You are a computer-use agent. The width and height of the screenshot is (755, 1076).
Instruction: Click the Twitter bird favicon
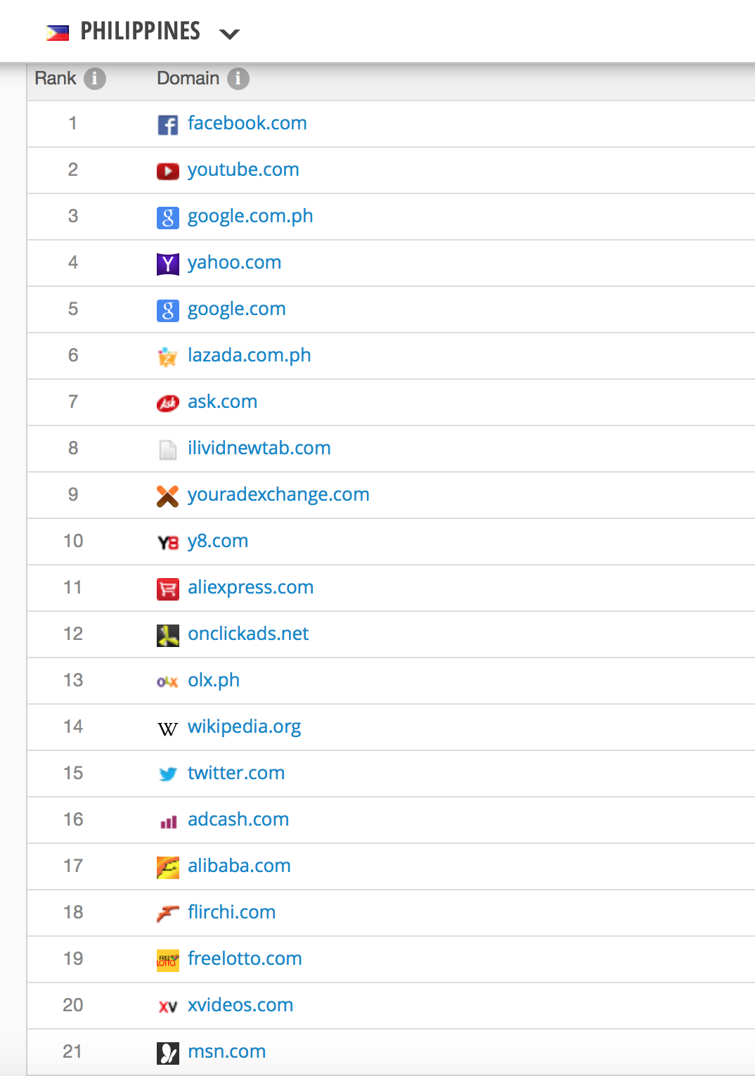167,774
